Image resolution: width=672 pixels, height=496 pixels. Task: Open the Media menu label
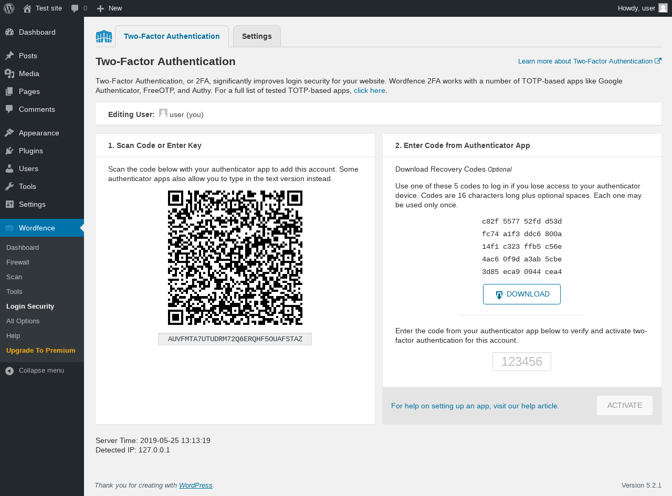(29, 73)
